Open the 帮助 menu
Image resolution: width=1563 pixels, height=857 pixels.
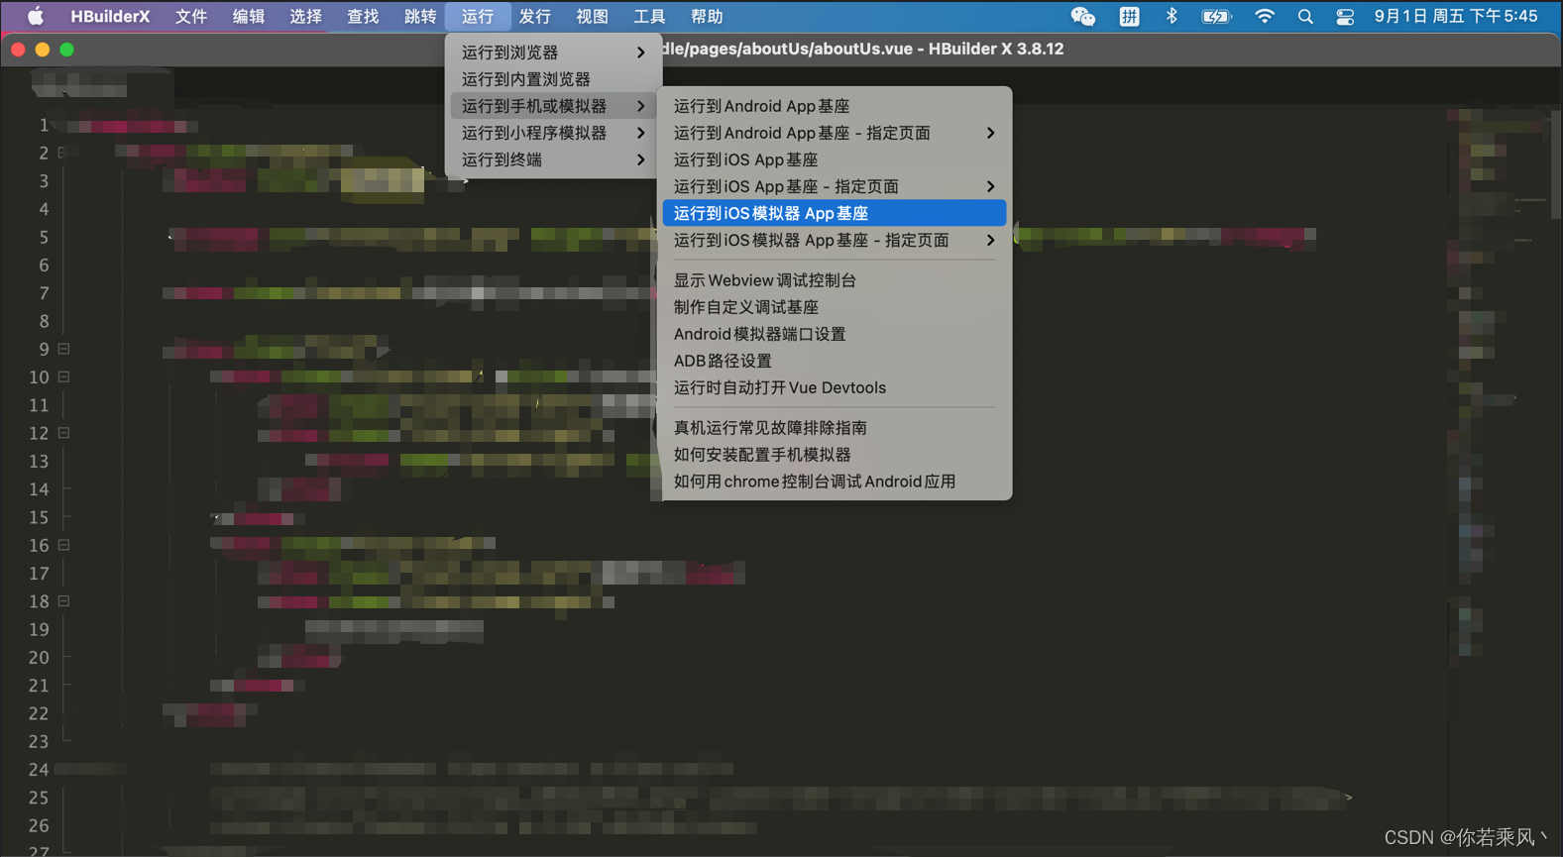707,16
